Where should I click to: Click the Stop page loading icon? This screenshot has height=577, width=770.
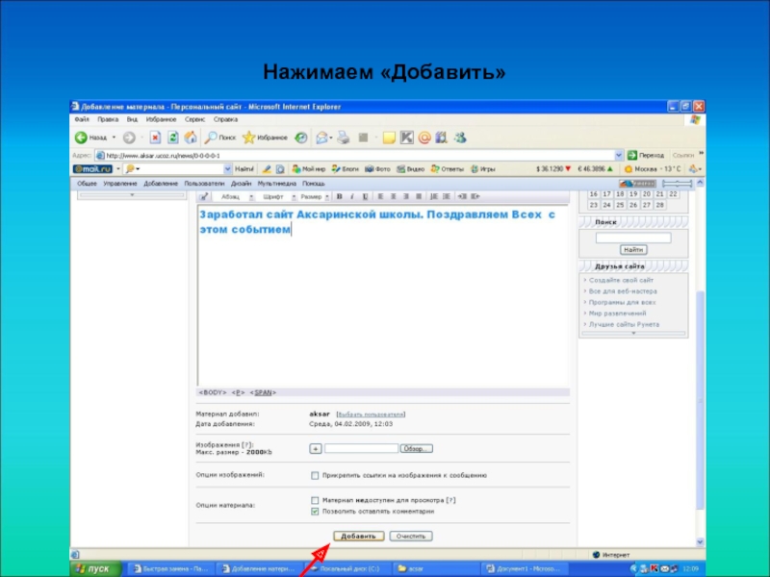coord(154,138)
